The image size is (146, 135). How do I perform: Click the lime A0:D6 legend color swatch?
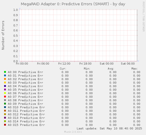click(x=5, y=93)
